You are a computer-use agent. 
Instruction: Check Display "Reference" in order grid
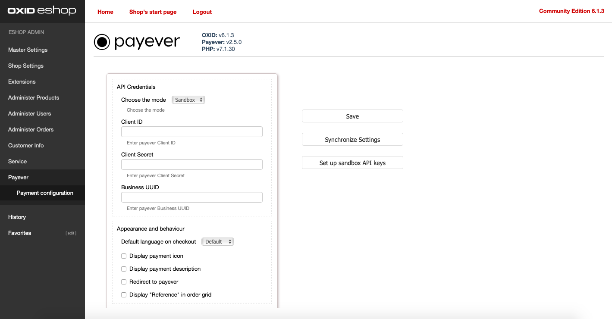[124, 295]
